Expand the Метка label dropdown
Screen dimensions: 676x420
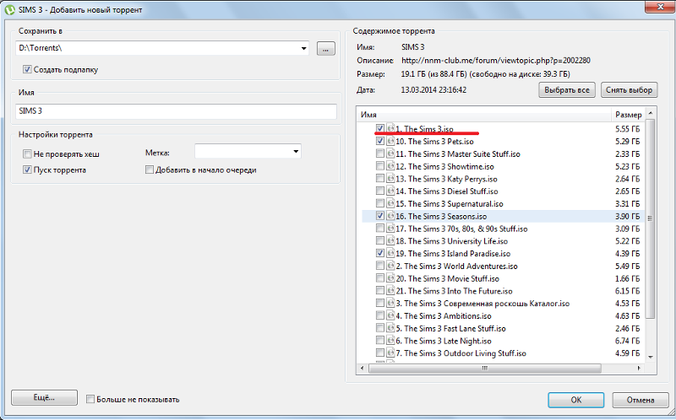pyautogui.click(x=296, y=152)
